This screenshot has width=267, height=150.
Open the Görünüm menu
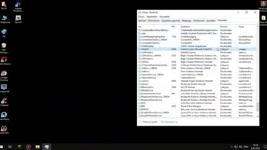click(x=164, y=17)
